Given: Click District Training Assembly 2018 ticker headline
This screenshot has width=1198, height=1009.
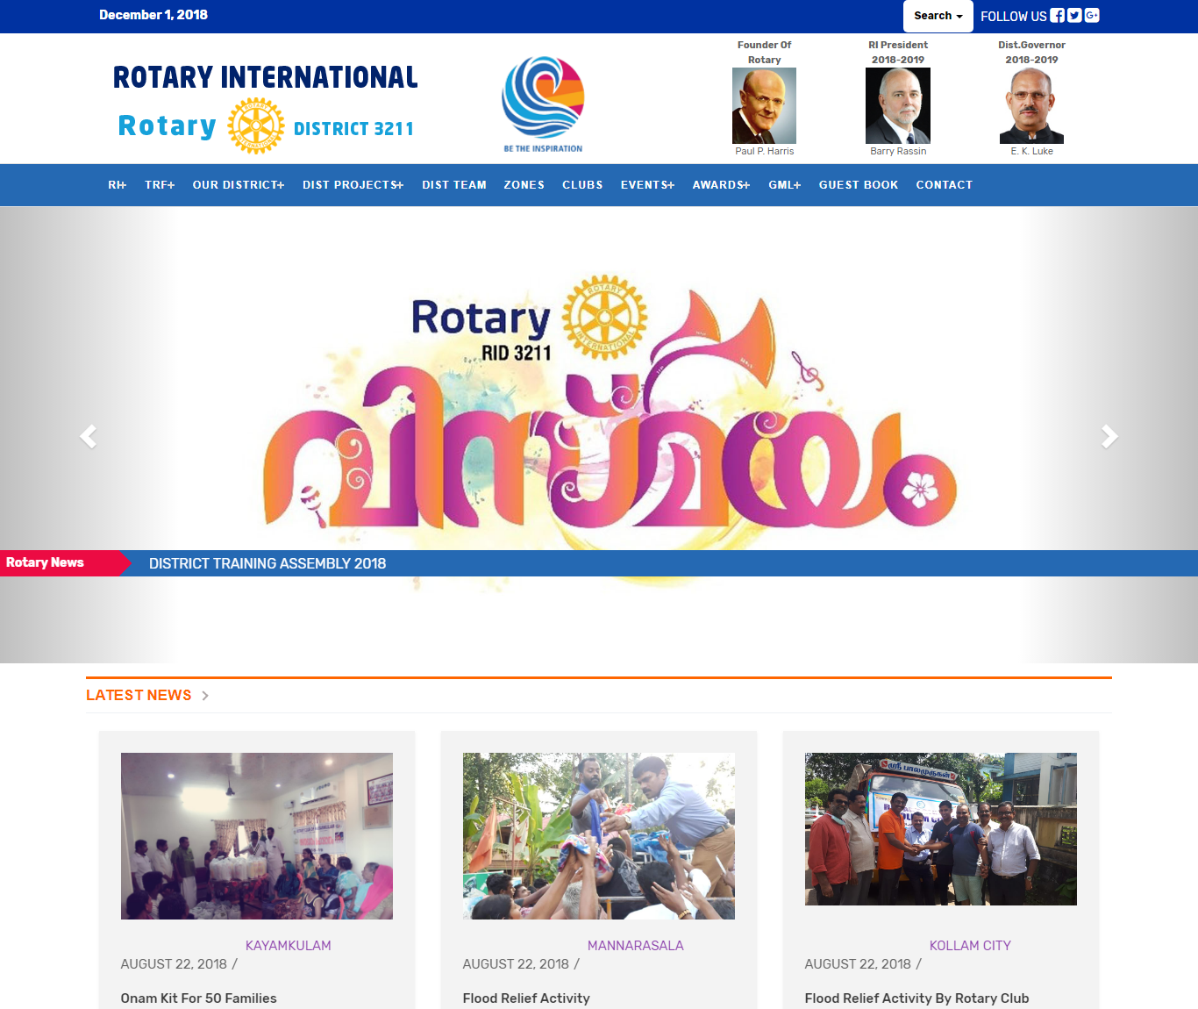Looking at the screenshot, I should tap(267, 563).
